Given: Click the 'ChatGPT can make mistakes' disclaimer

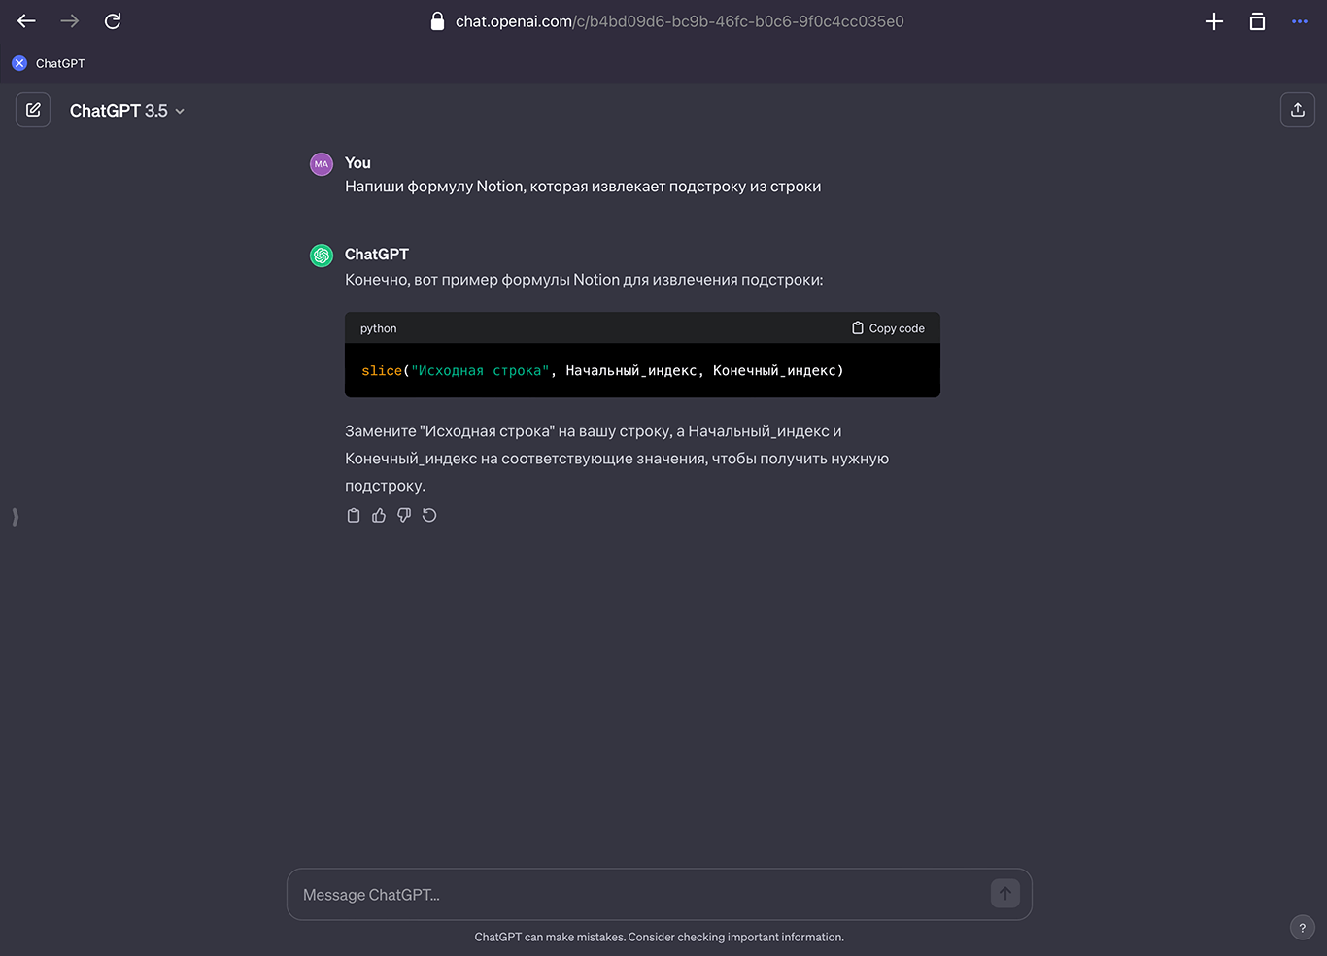Looking at the screenshot, I should tap(659, 938).
